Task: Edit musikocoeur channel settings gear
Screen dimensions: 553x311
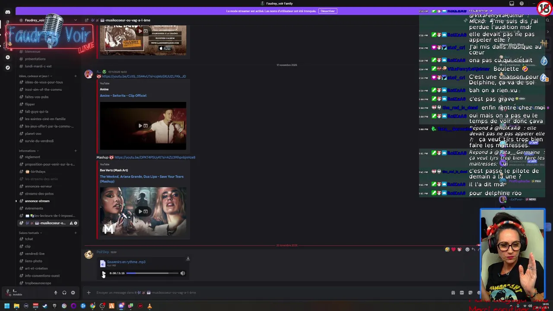Action: [x=76, y=223]
